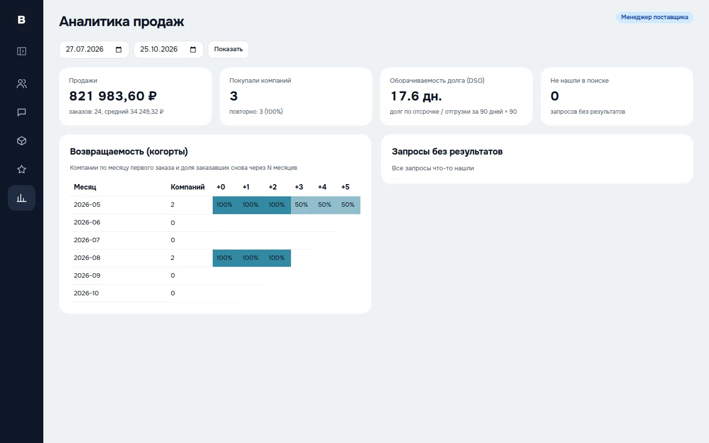The width and height of the screenshot is (709, 443).
Task: Click the 2026-10 cohort month cell
Action: (x=119, y=293)
